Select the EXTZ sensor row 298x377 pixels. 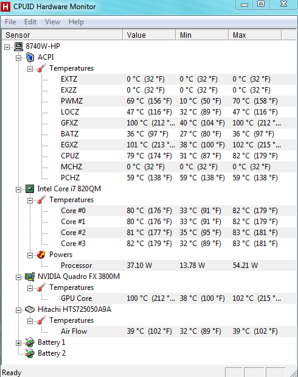(178, 79)
